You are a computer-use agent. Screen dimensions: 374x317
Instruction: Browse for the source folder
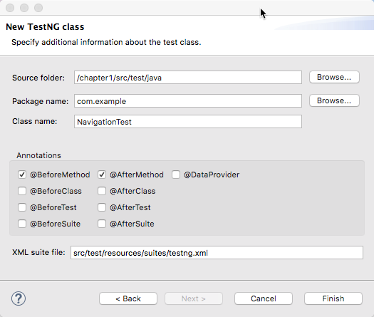pos(334,77)
